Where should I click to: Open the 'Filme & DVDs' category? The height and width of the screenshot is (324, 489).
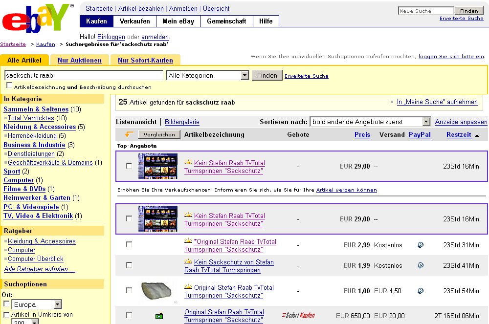(x=24, y=189)
